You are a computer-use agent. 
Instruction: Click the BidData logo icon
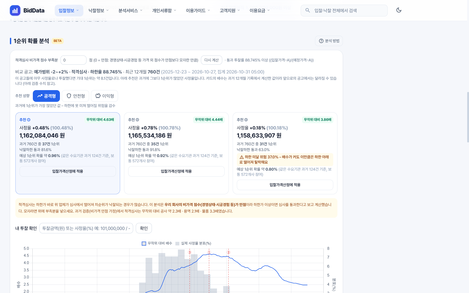[x=15, y=10]
